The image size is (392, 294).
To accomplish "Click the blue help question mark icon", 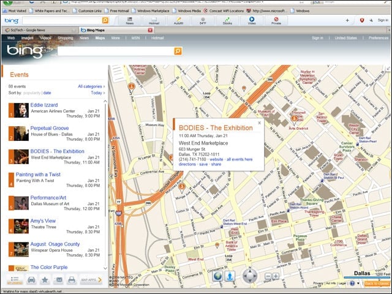I will (352, 283).
